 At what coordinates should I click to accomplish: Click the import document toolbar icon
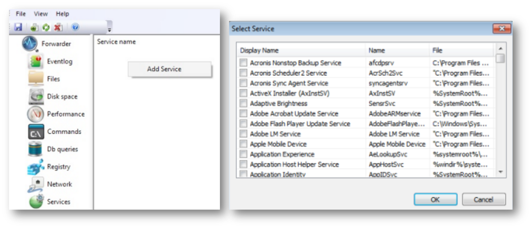(34, 27)
